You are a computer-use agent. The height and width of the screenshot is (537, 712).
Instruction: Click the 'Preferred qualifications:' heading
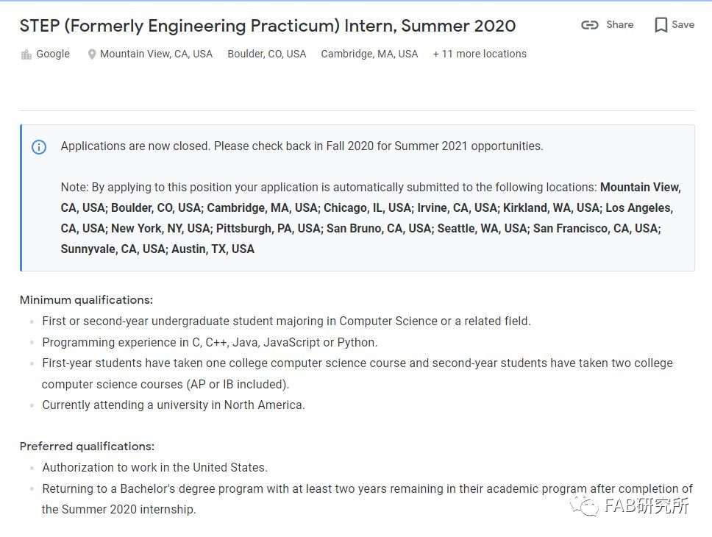(x=88, y=446)
